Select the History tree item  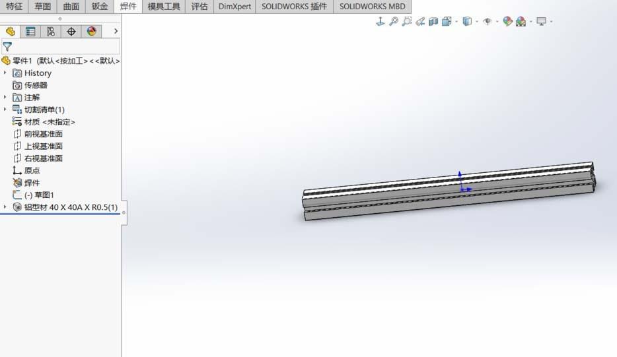38,73
